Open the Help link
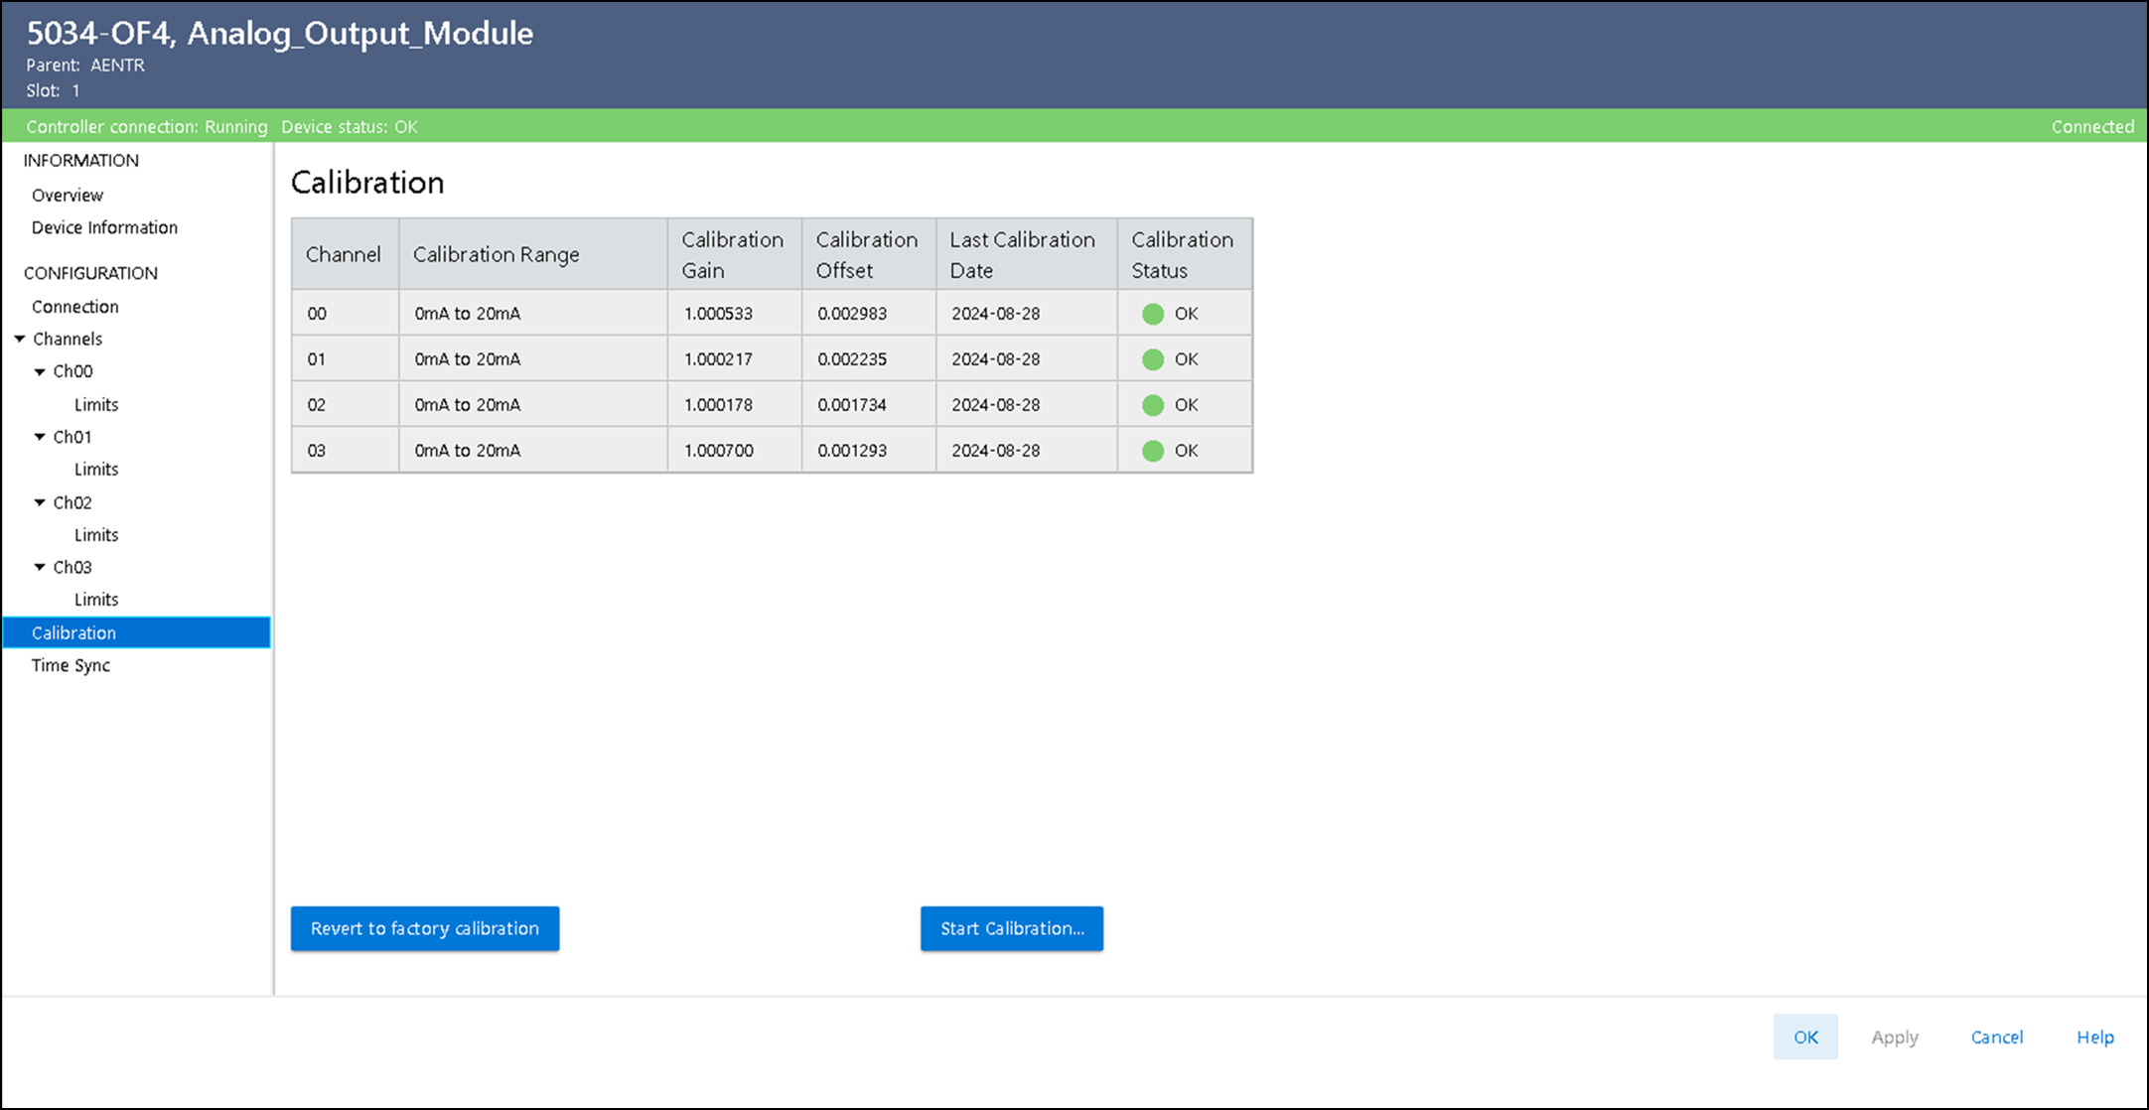Image resolution: width=2149 pixels, height=1110 pixels. 2094,1037
